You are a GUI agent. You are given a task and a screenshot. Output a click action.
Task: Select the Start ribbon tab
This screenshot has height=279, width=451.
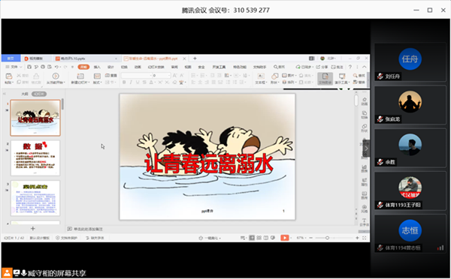[x=83, y=67]
